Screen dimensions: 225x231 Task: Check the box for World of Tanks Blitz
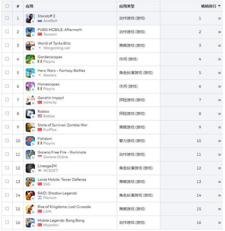(x=7, y=45)
